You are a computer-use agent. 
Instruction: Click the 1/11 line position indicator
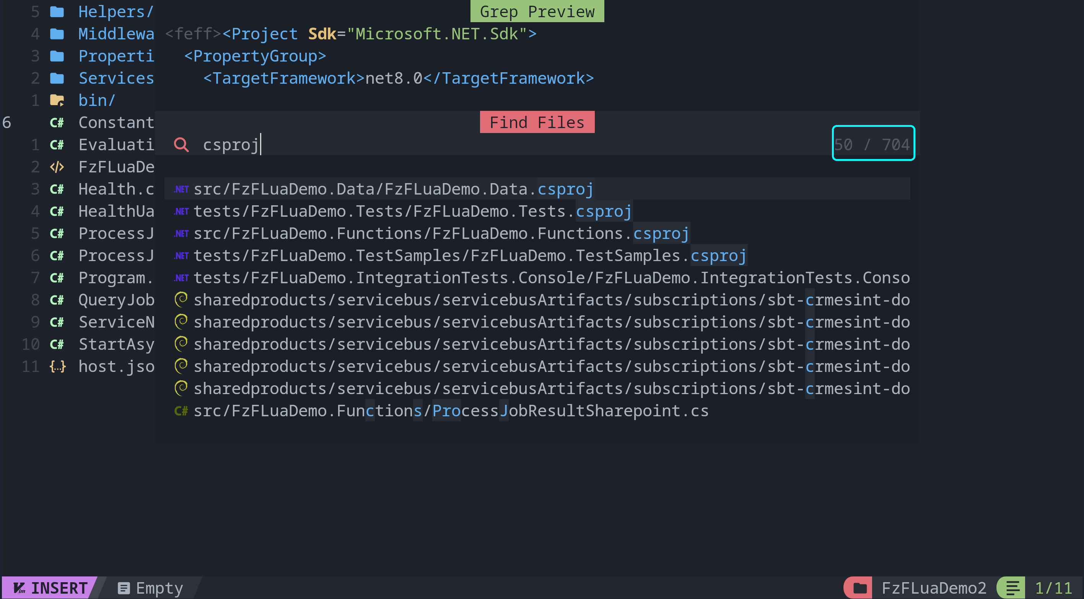coord(1054,588)
